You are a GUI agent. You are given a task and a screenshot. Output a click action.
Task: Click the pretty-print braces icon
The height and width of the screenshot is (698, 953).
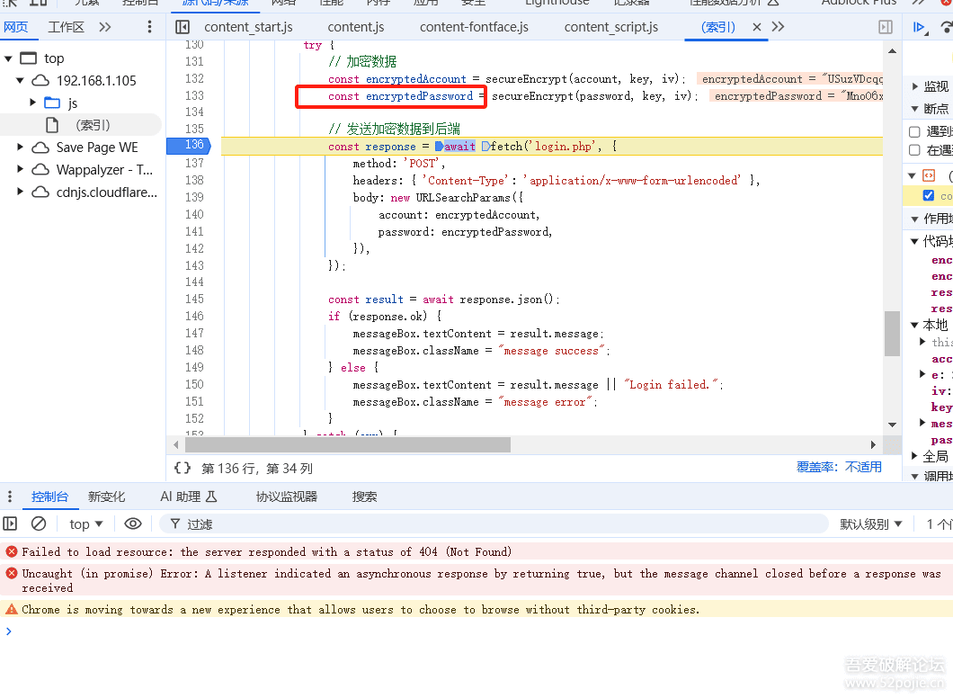183,468
